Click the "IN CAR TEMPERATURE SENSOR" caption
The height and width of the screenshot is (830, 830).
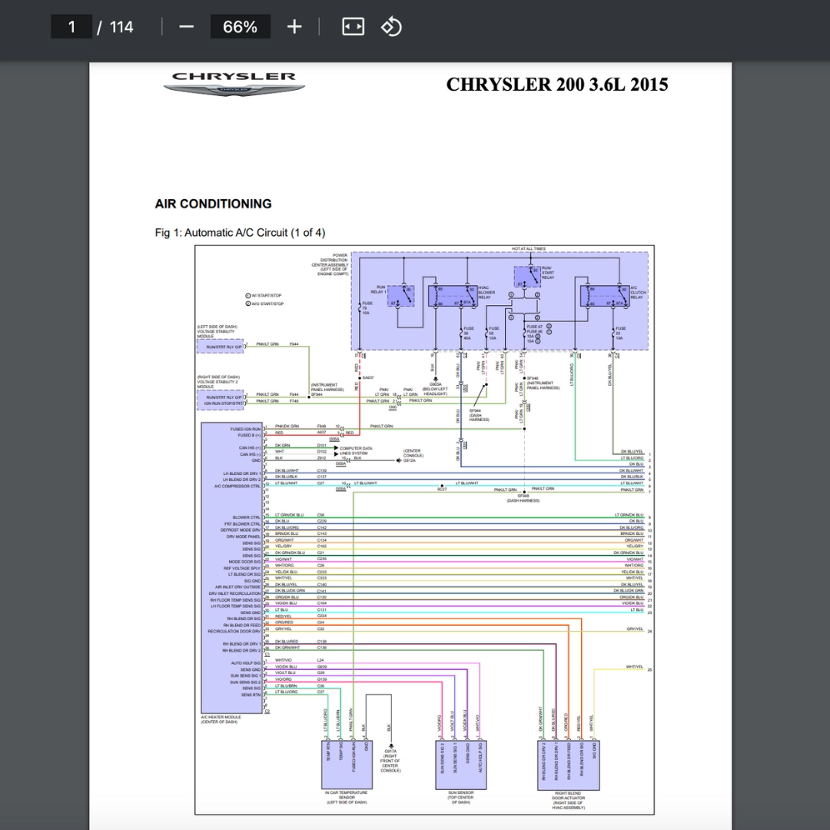pos(347,797)
